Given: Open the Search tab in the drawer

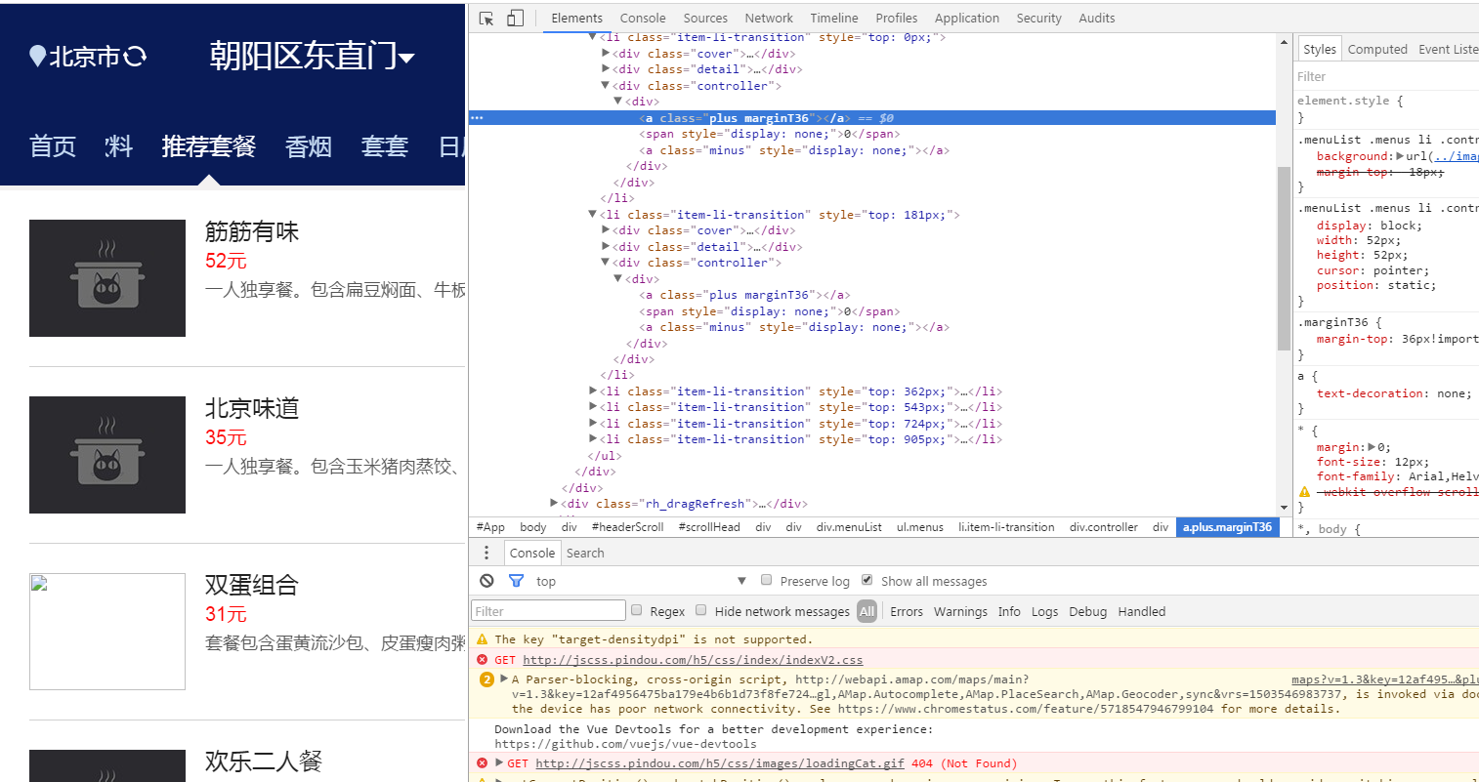Looking at the screenshot, I should click(585, 553).
